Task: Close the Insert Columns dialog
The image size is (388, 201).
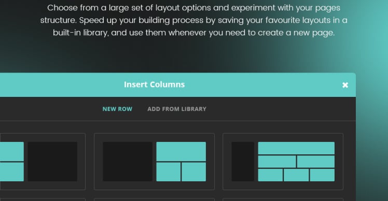Action: click(345, 85)
